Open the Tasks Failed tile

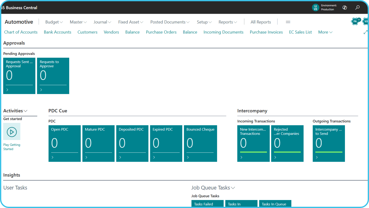(x=208, y=204)
